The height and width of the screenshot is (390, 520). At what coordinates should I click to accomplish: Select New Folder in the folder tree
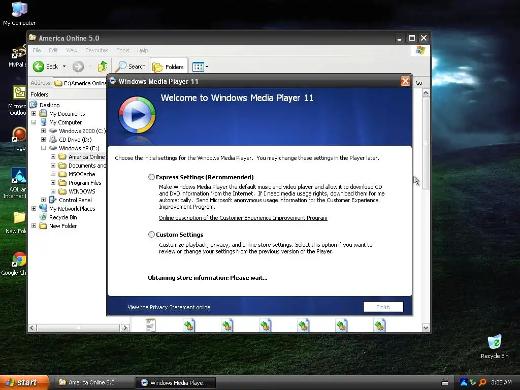(62, 226)
